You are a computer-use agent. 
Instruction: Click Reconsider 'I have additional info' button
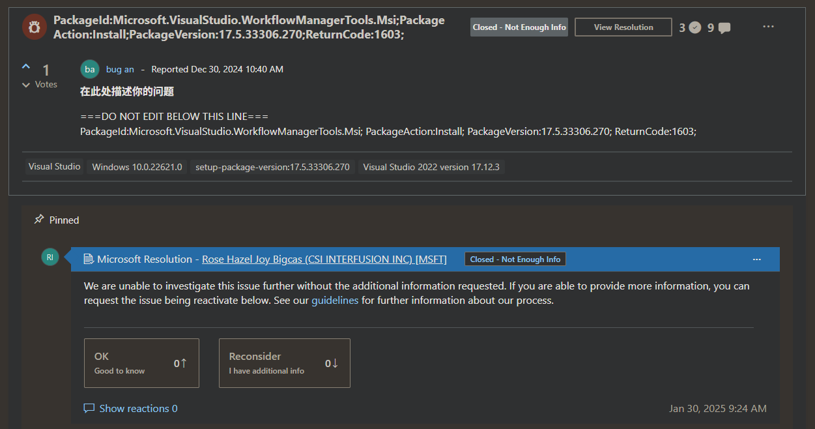click(x=285, y=363)
